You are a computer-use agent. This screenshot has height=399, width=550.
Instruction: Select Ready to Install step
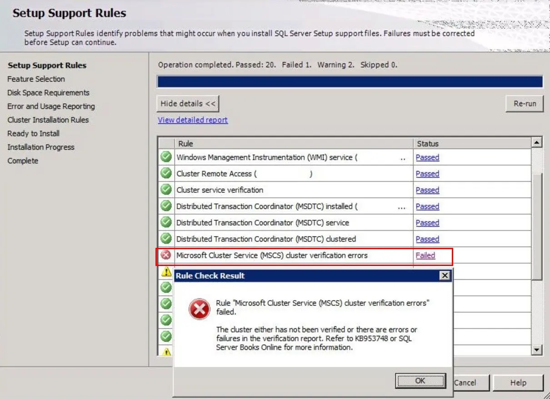33,133
